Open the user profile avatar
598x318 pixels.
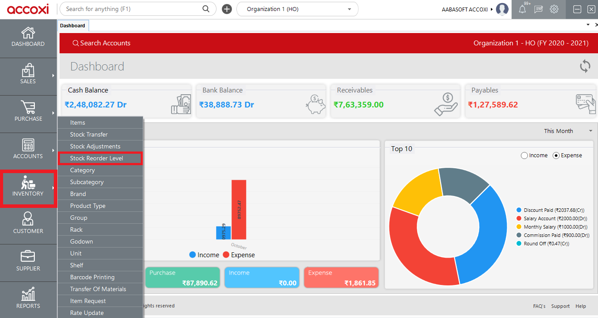coord(502,9)
